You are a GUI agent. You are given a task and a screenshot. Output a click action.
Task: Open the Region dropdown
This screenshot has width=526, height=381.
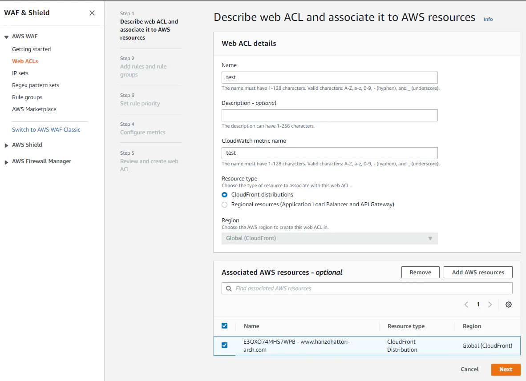coord(329,238)
